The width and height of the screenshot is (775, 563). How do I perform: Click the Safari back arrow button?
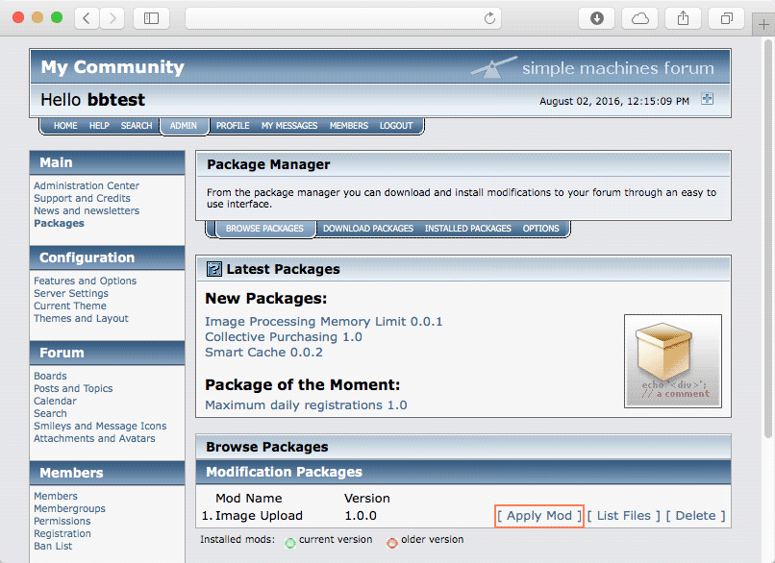coord(87,18)
